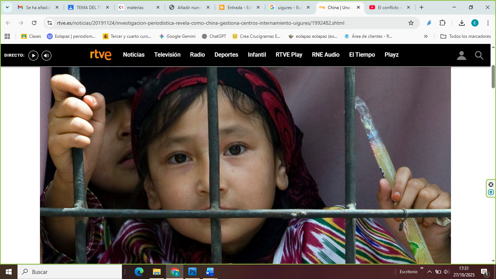Toggle the live audio speaker button
The image size is (496, 279).
[x=46, y=55]
